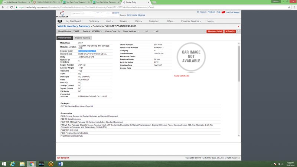297x167 pixels.
Task: Click the 50 State Emissions accessory row
Action: [x=140, y=119]
